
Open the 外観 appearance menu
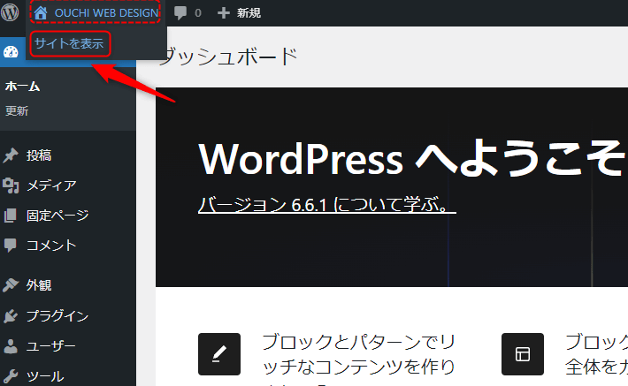(39, 285)
